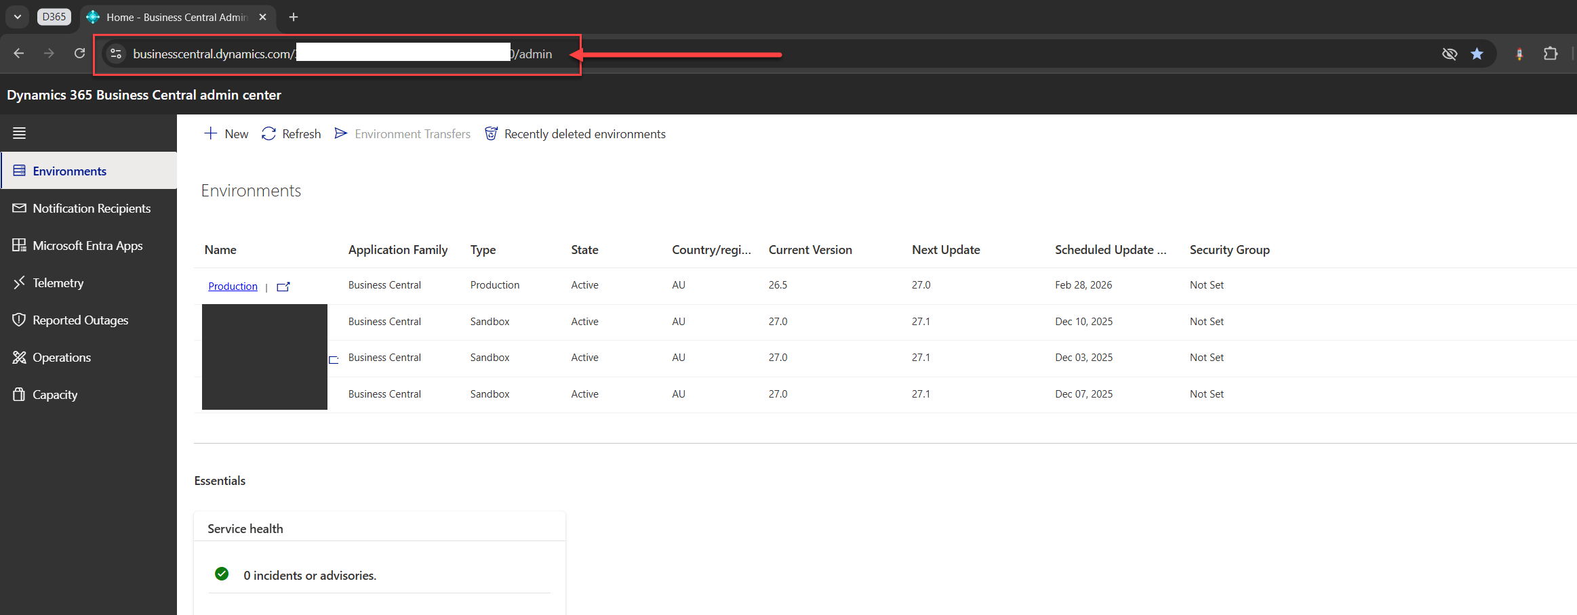Image resolution: width=1577 pixels, height=615 pixels.
Task: Click the Name column header
Action: tap(220, 249)
